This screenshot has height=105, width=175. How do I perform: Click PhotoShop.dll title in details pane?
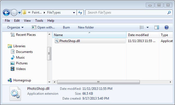38,88
